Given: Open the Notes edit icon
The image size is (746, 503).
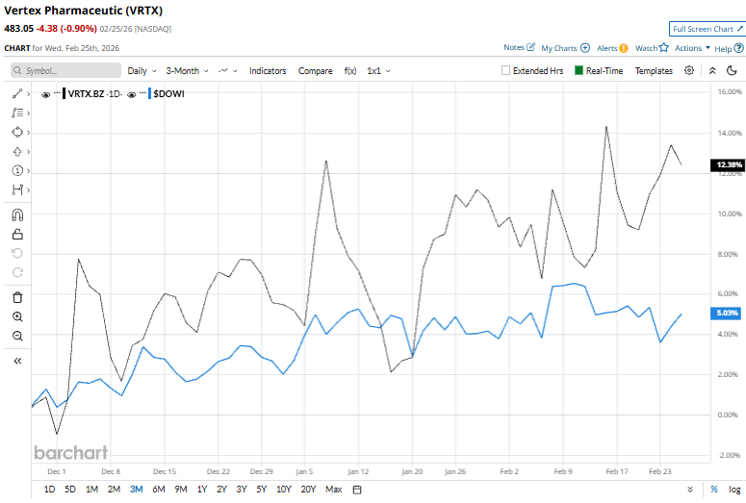Looking at the screenshot, I should (531, 47).
